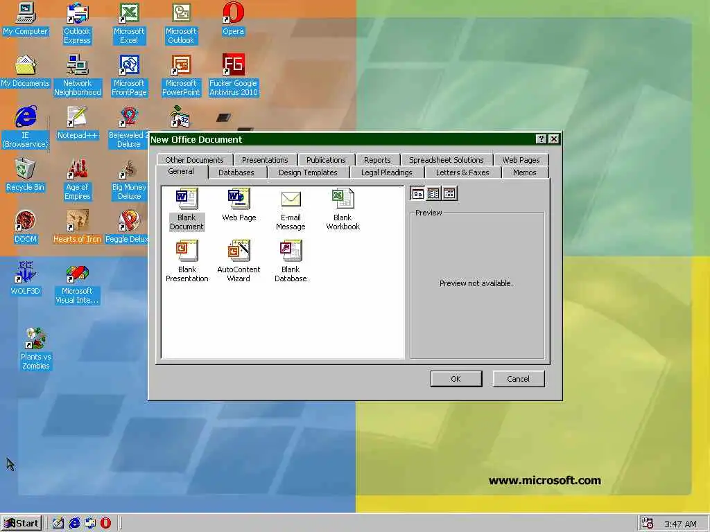Select the Microsoft PowerPoint desktop shortcut

181,76
